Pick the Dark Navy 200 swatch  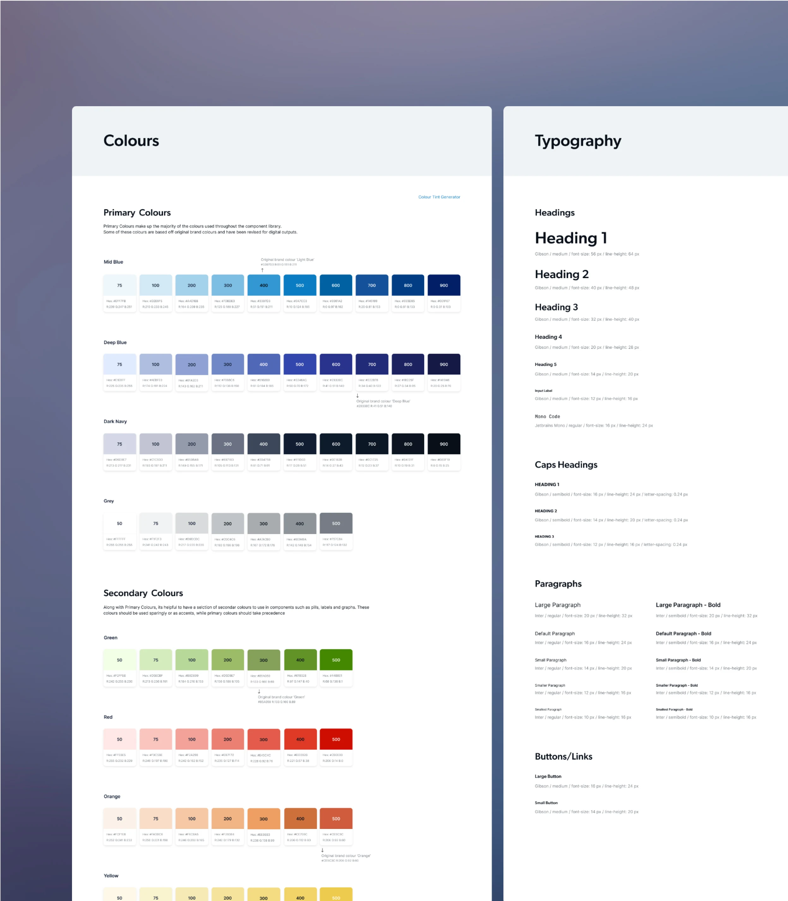(x=192, y=452)
